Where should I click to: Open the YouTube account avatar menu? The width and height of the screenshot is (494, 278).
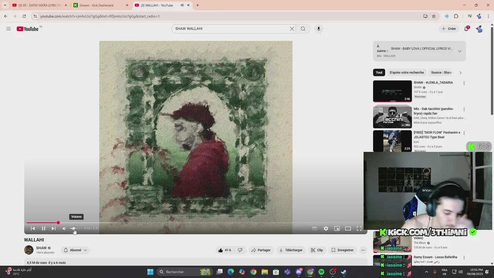point(479,29)
